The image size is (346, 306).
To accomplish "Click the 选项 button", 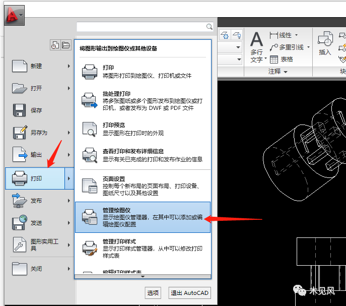I will [153, 293].
